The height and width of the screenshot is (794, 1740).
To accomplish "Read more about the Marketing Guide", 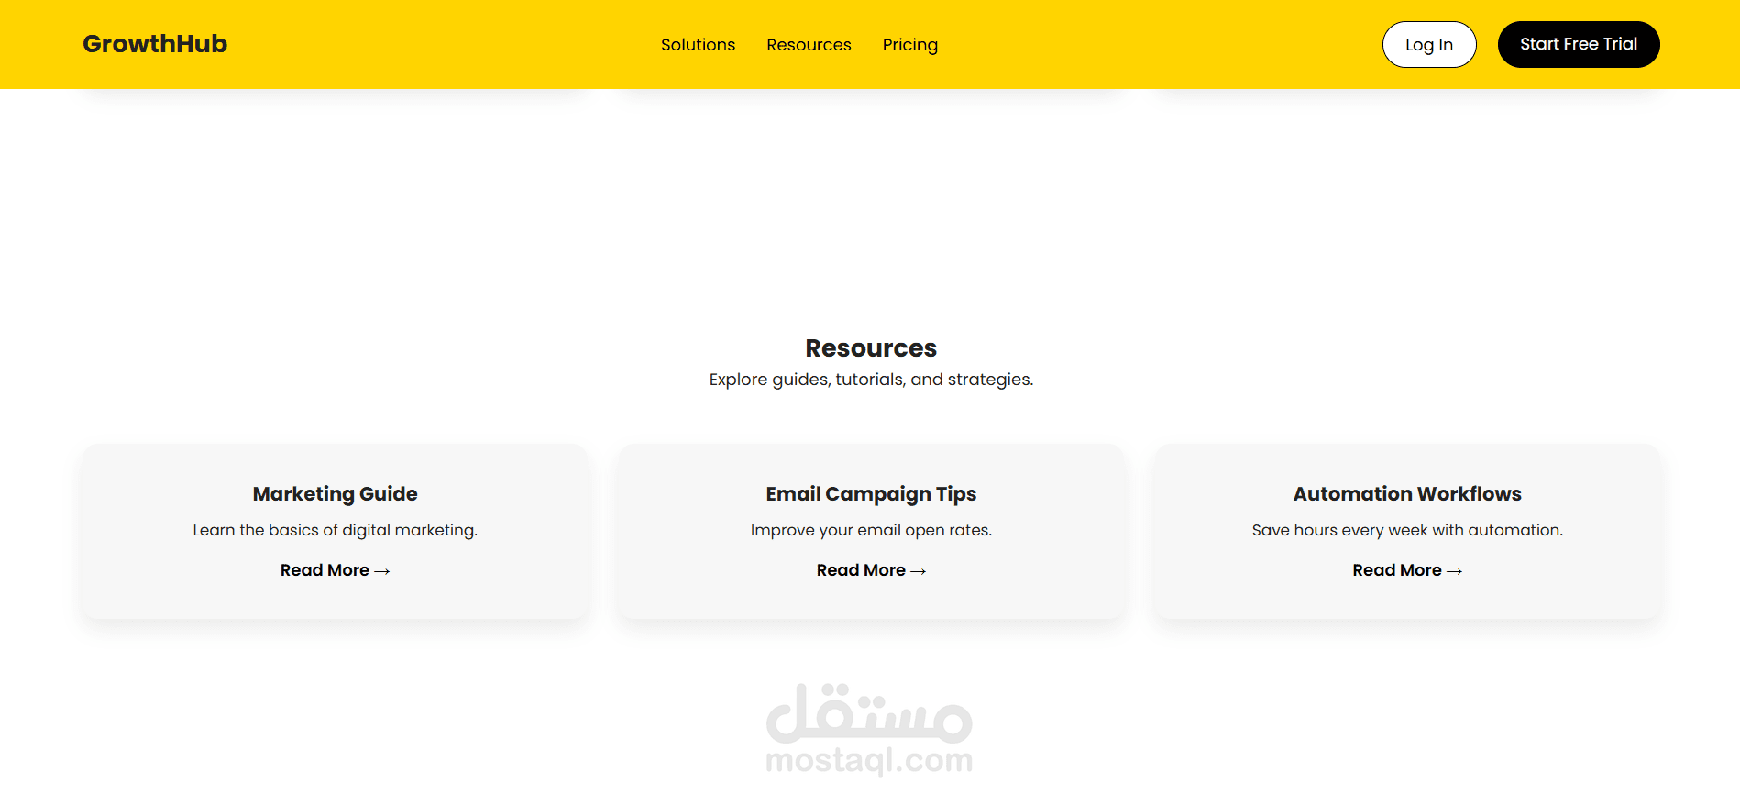I will (x=336, y=570).
